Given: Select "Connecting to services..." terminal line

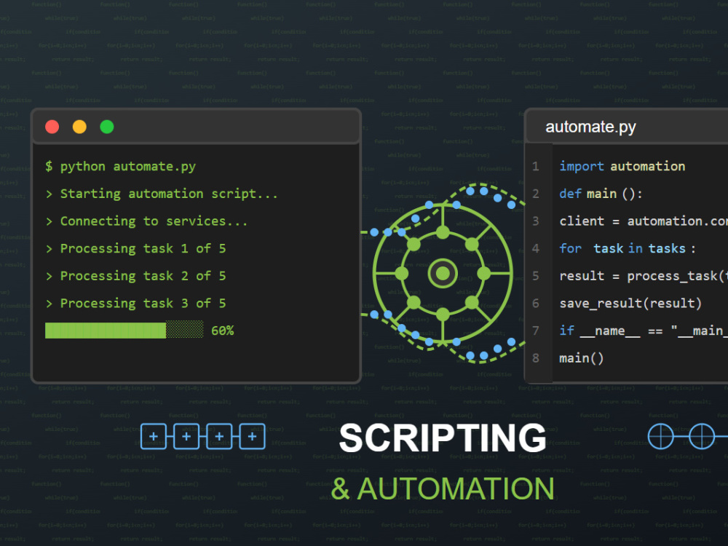Looking at the screenshot, I should 146,221.
